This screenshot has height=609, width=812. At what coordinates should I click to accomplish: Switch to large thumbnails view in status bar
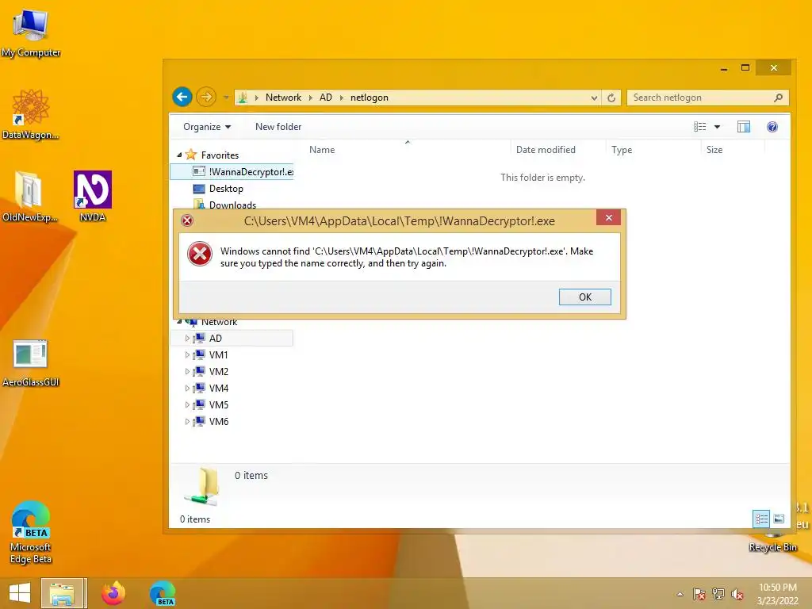tap(779, 519)
